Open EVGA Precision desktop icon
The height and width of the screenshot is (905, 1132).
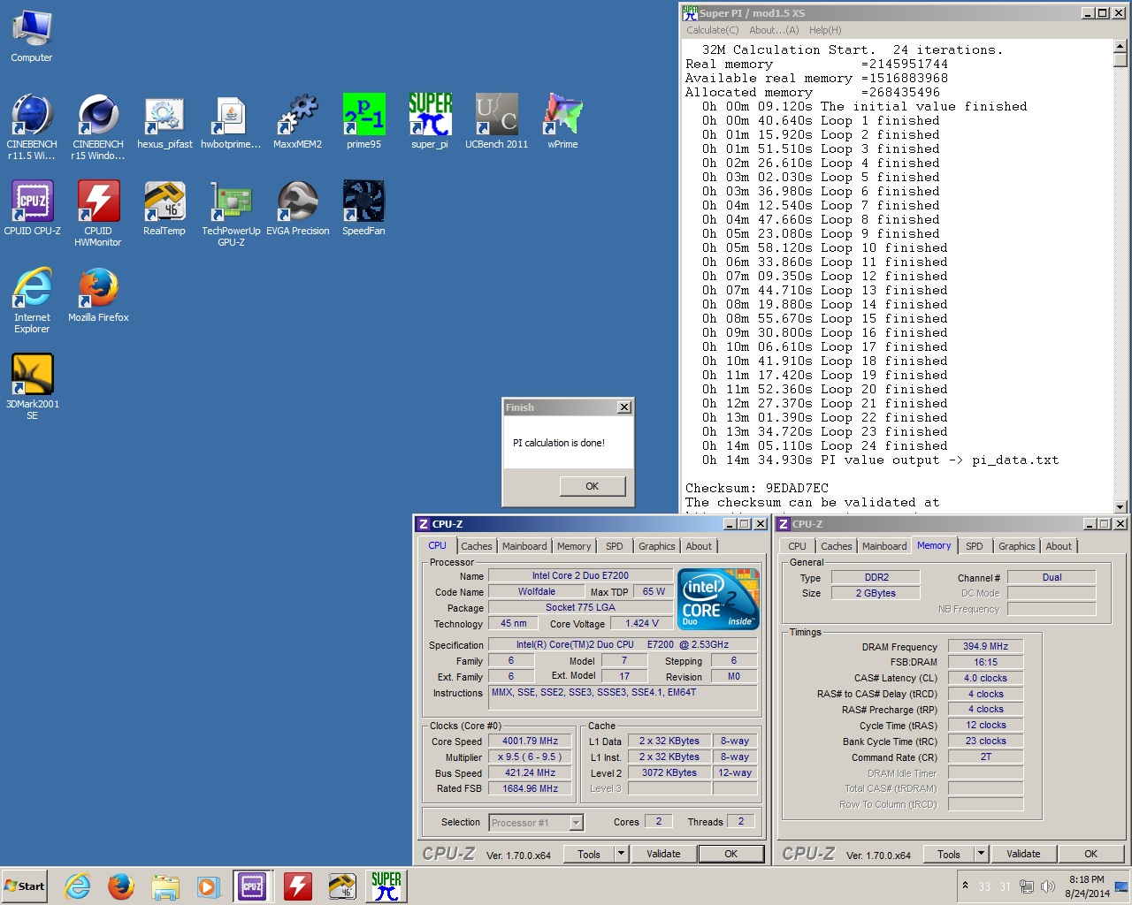[297, 209]
